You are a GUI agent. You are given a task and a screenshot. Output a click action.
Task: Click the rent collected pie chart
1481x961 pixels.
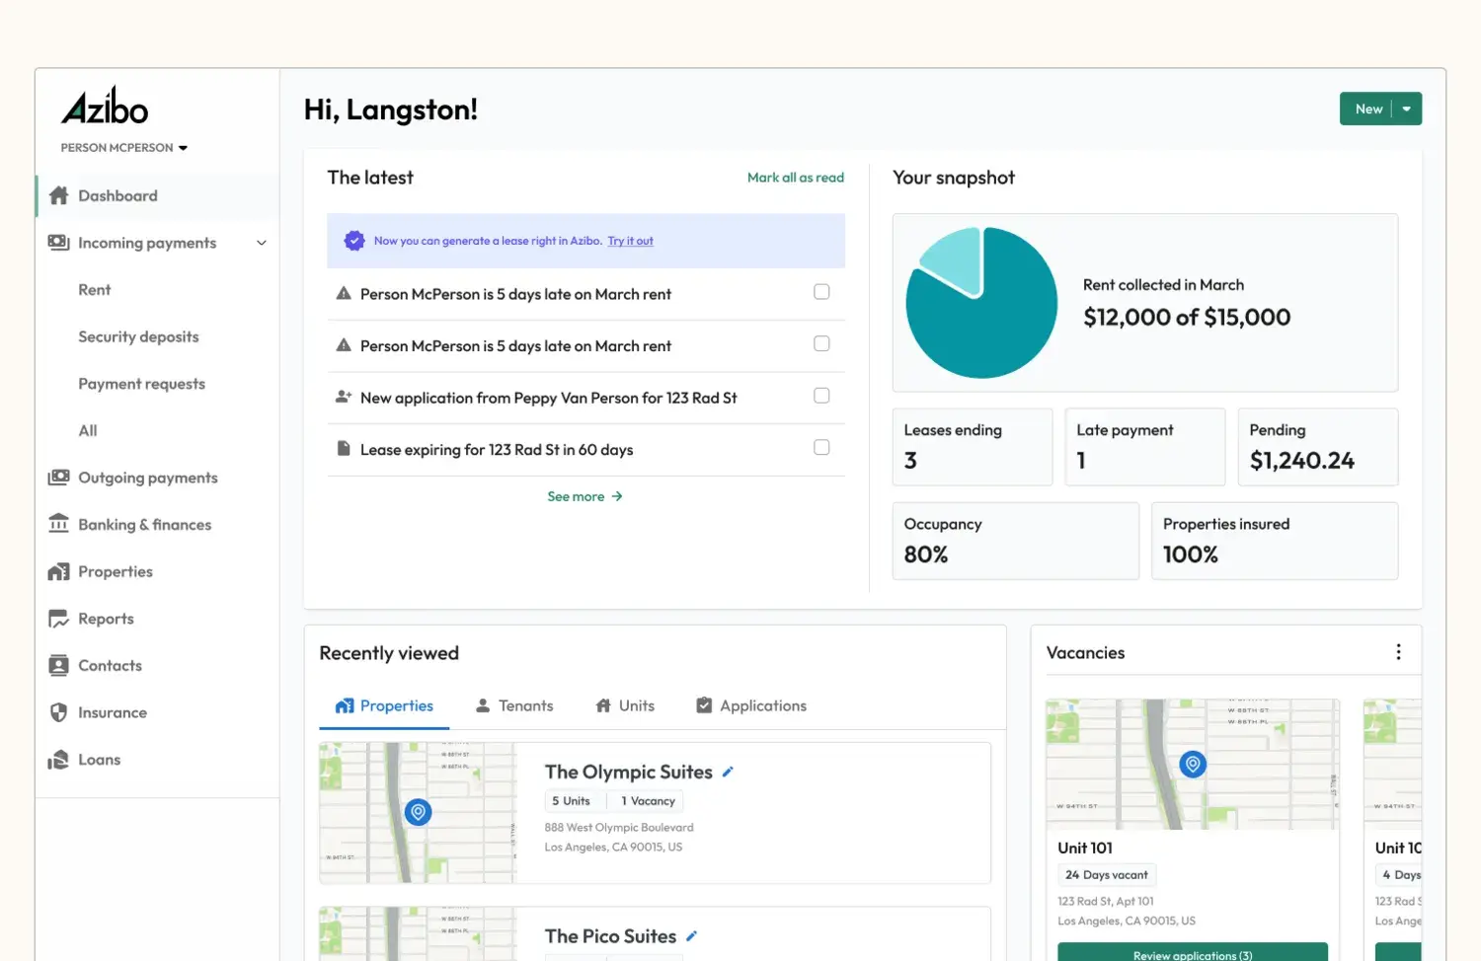coord(981,303)
